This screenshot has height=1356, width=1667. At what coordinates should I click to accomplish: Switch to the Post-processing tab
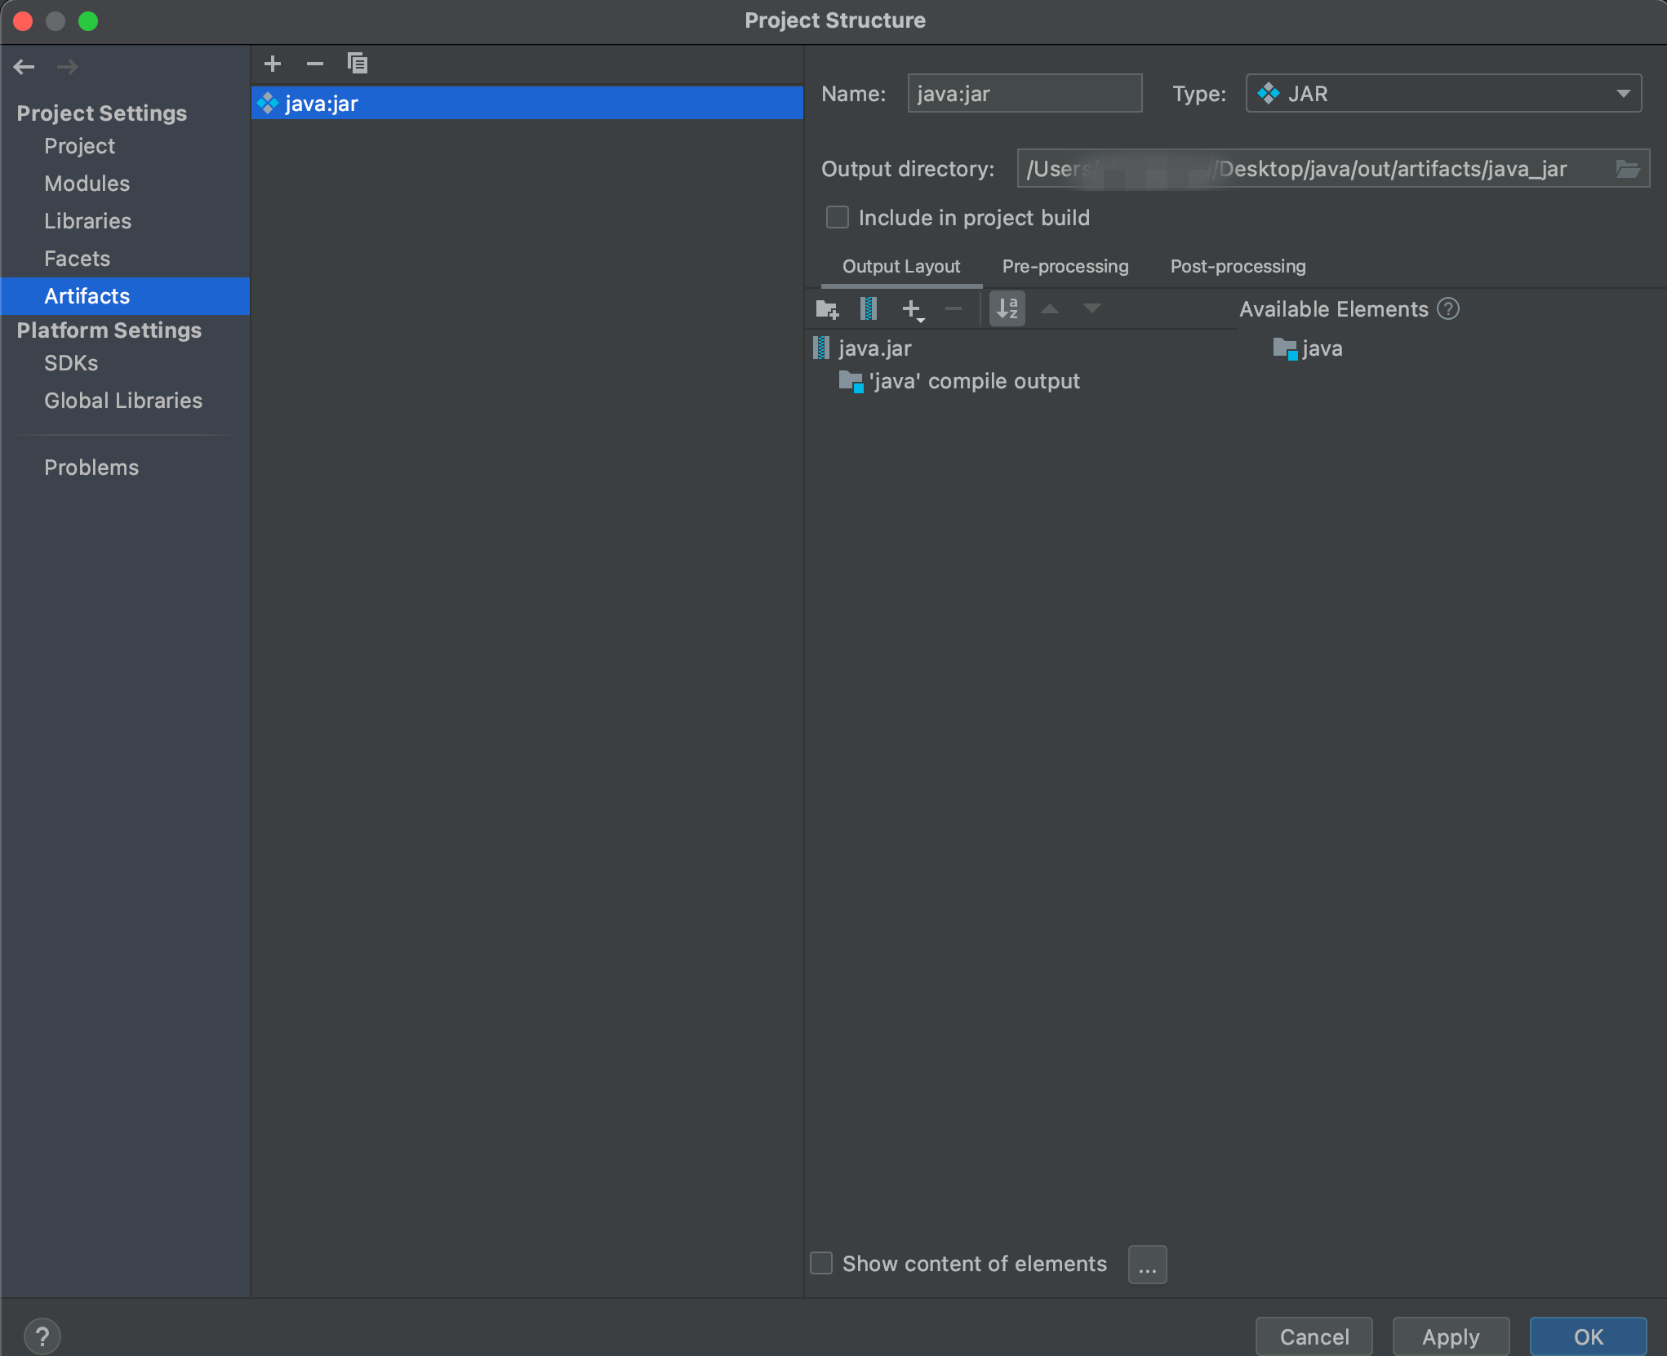(1238, 267)
